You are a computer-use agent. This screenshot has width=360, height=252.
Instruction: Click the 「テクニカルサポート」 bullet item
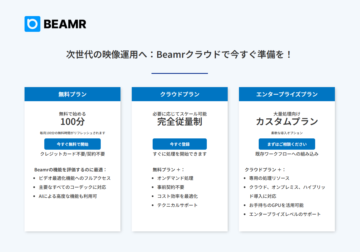177,205
